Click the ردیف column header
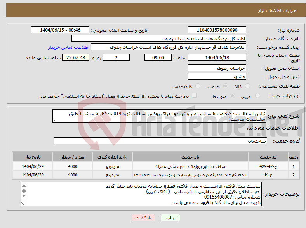306x228 pixels. click(293, 157)
